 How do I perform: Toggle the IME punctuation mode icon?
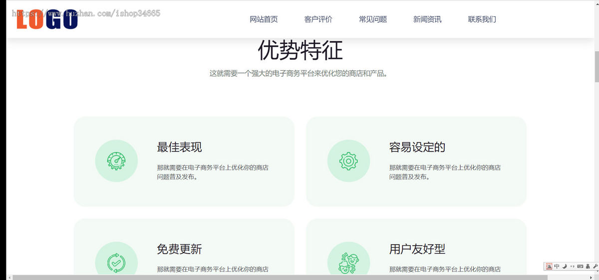[572, 267]
